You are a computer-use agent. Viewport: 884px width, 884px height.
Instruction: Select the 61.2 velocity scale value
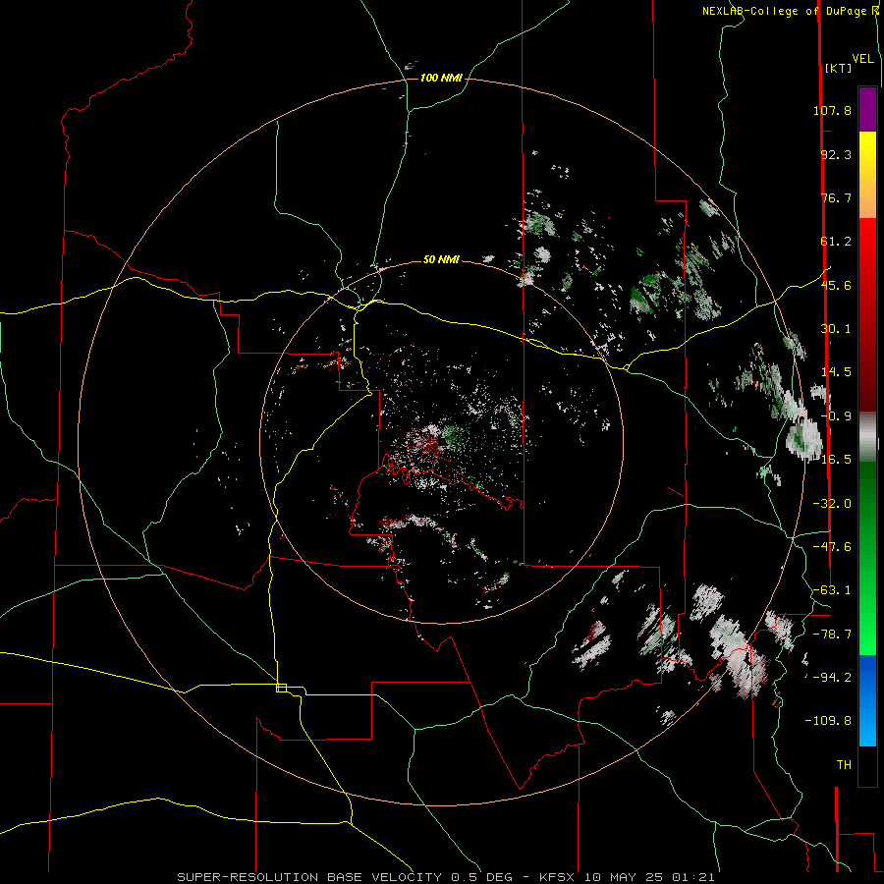click(836, 242)
